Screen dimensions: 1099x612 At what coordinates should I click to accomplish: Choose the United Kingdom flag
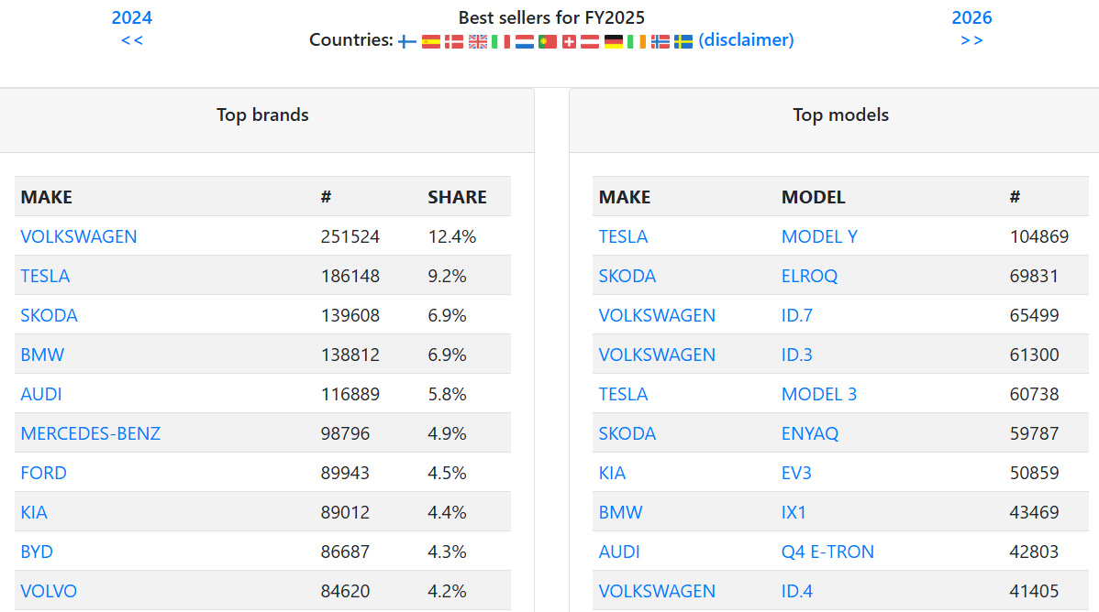pyautogui.click(x=478, y=41)
